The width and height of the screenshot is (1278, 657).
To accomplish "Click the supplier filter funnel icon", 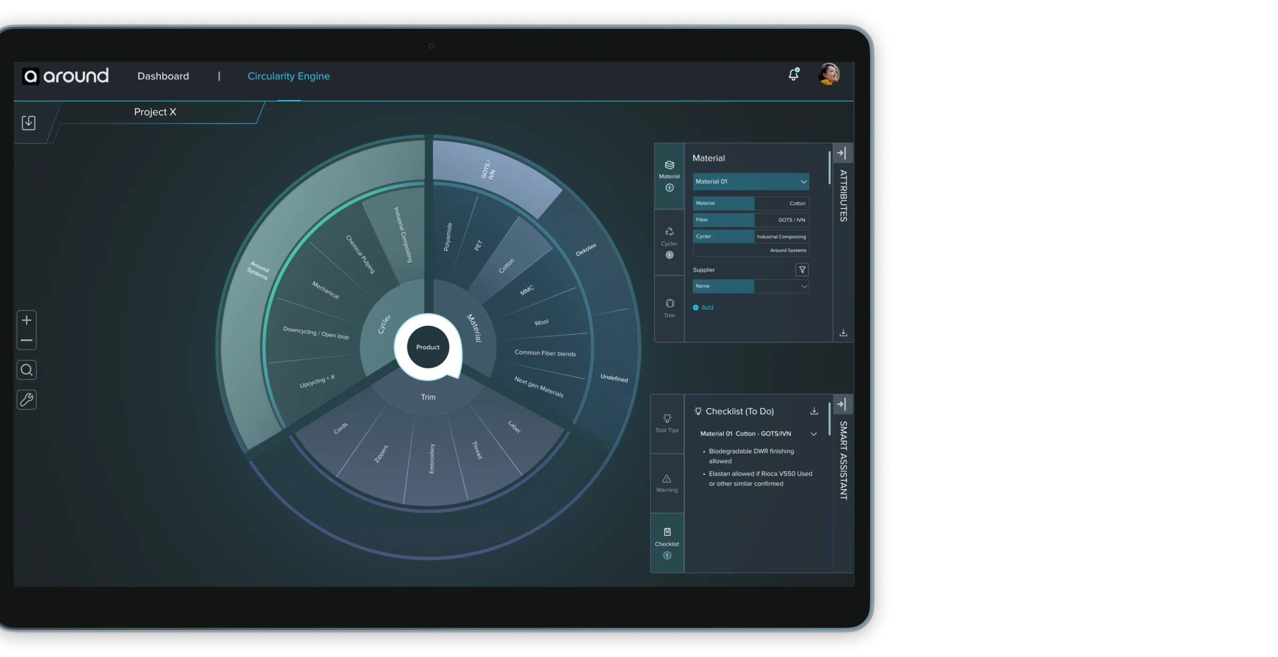I will [x=802, y=269].
